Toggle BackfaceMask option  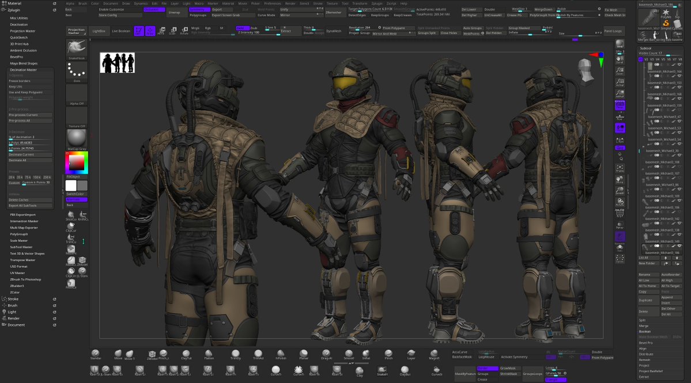tap(462, 357)
